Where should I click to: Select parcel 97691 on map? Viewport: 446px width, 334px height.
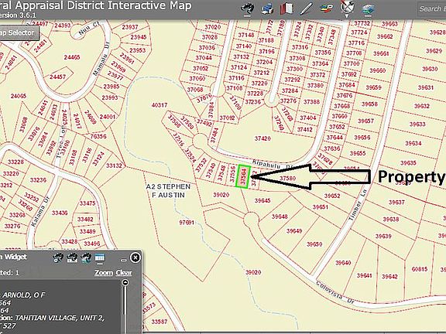coord(187,223)
